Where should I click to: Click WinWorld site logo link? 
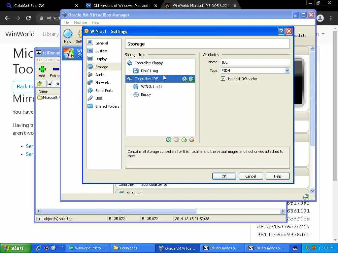coord(20,34)
